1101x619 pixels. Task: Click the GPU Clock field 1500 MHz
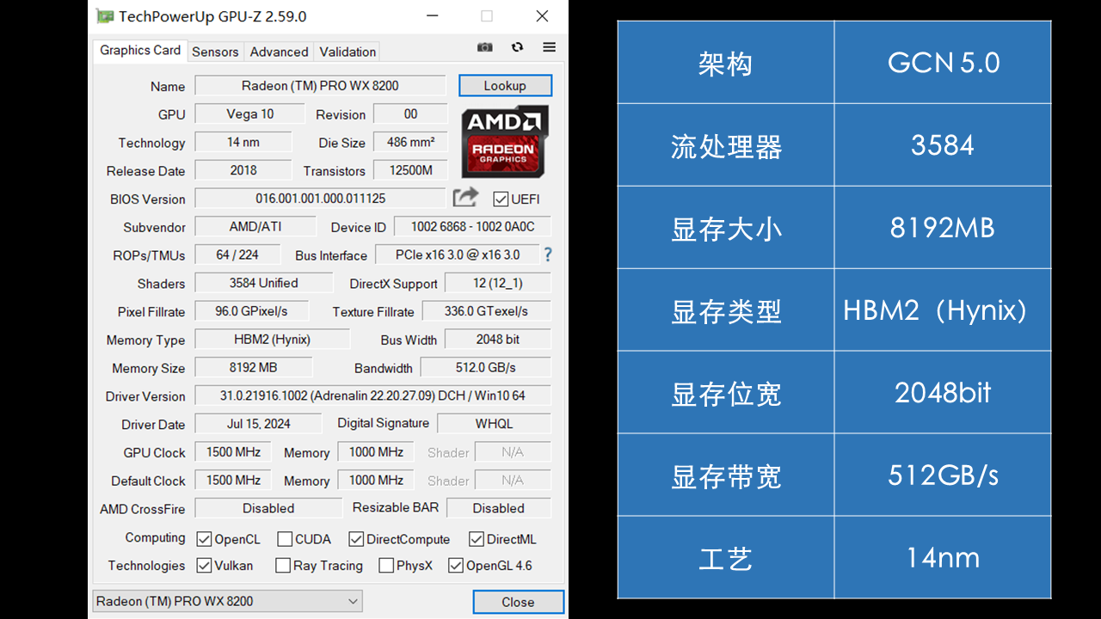(x=233, y=451)
